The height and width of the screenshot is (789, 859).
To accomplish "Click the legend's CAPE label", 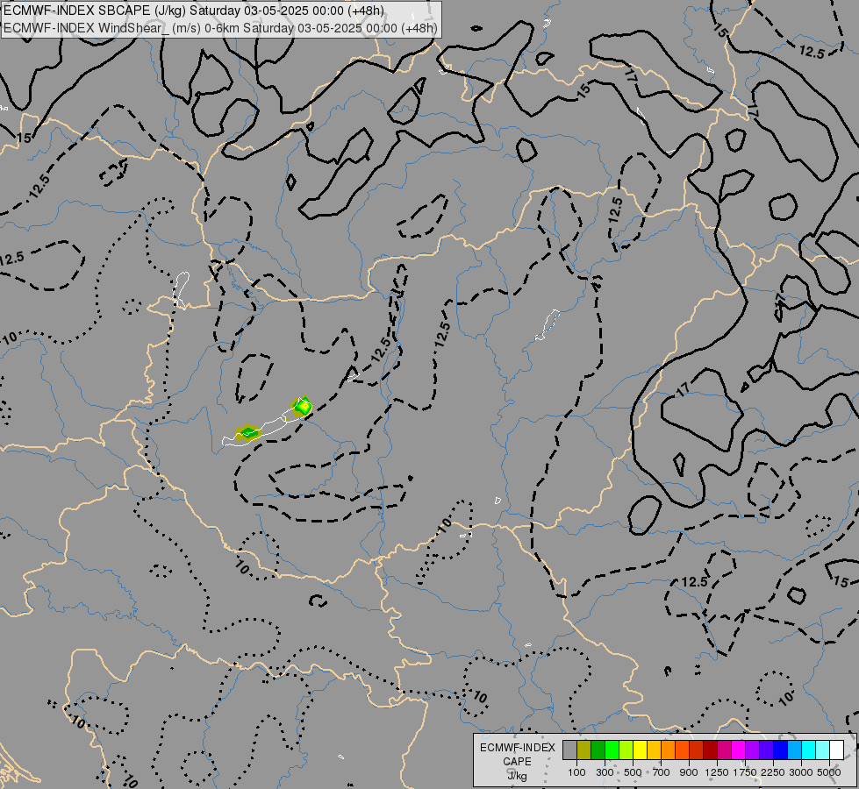I will click(x=517, y=762).
